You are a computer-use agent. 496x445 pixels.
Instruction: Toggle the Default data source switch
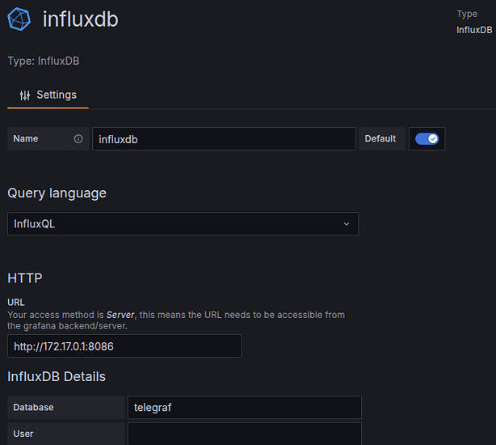coord(427,138)
